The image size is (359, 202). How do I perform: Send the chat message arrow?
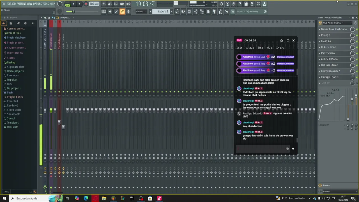tap(293, 149)
